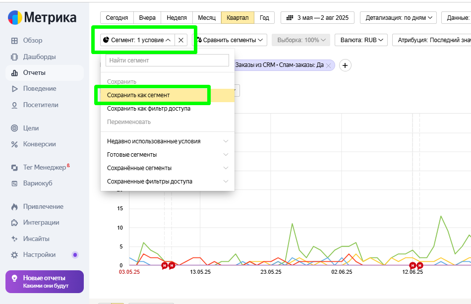The image size is (471, 304).
Task: Add a condition with the plus button
Action: [345, 65]
